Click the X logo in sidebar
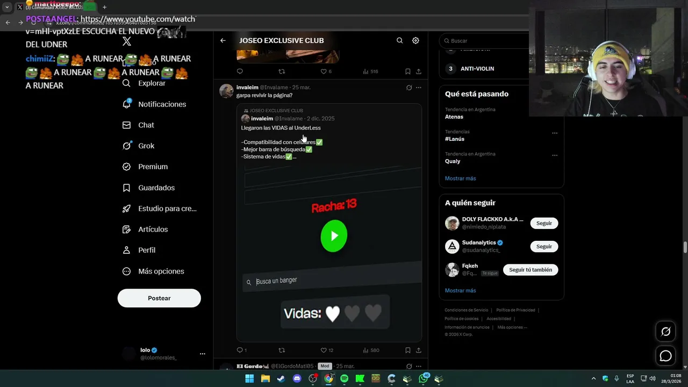 pyautogui.click(x=127, y=41)
